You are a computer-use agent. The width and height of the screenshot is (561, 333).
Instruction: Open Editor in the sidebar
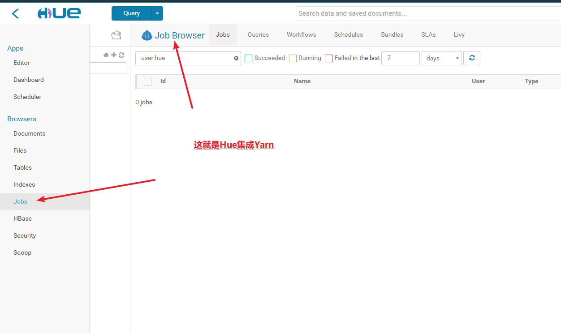22,63
